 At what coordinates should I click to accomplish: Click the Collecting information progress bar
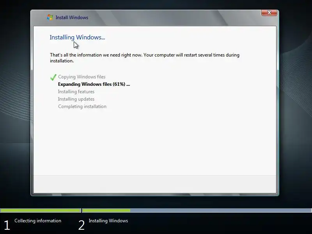[x=41, y=210]
